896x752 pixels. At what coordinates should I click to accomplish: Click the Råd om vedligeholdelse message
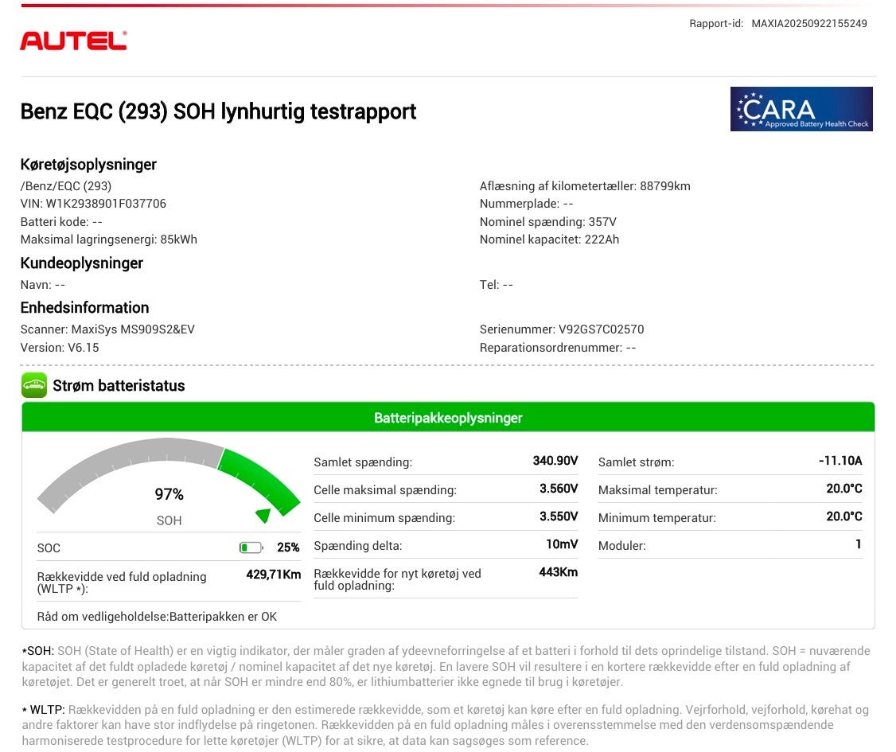click(157, 617)
